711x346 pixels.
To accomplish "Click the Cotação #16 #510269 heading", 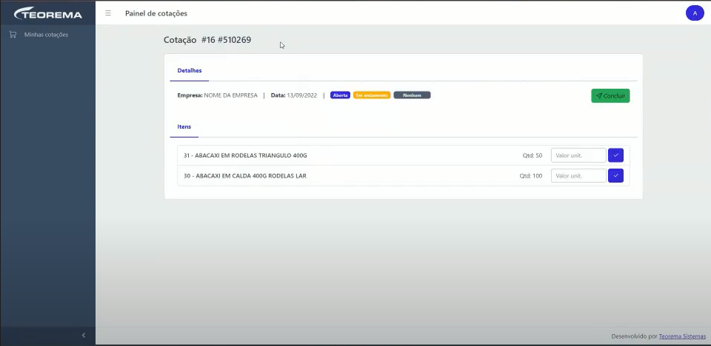I will point(207,40).
